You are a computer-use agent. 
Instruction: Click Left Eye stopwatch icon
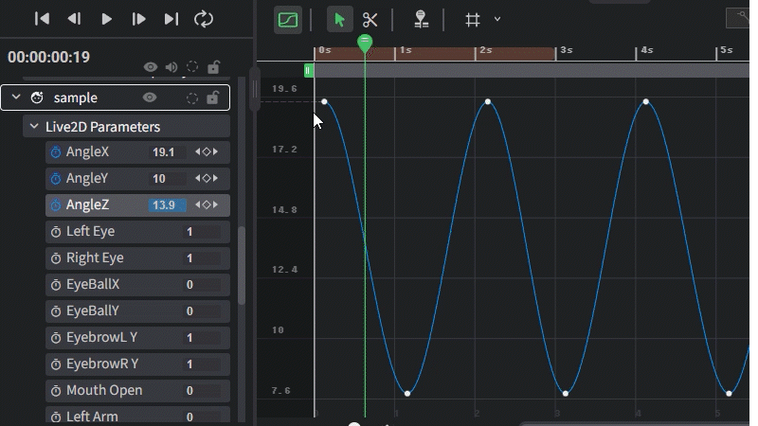[x=56, y=232]
